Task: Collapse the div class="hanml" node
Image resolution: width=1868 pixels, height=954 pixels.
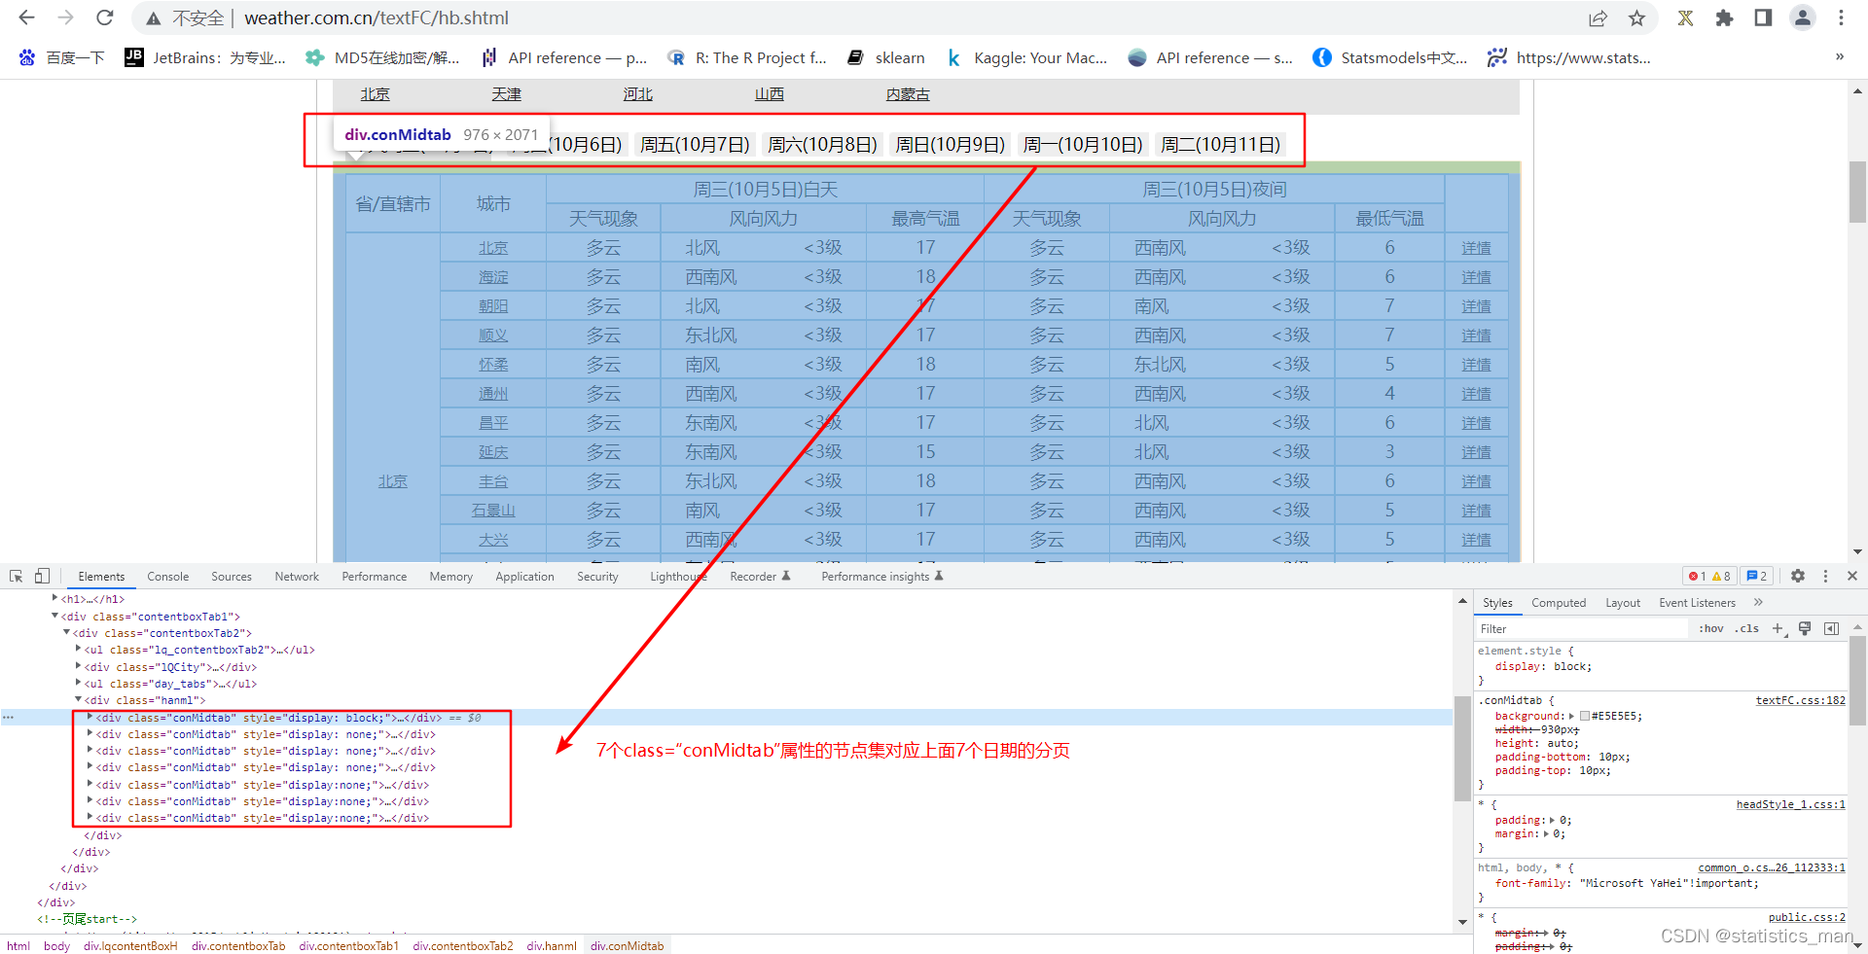Action: (x=78, y=699)
